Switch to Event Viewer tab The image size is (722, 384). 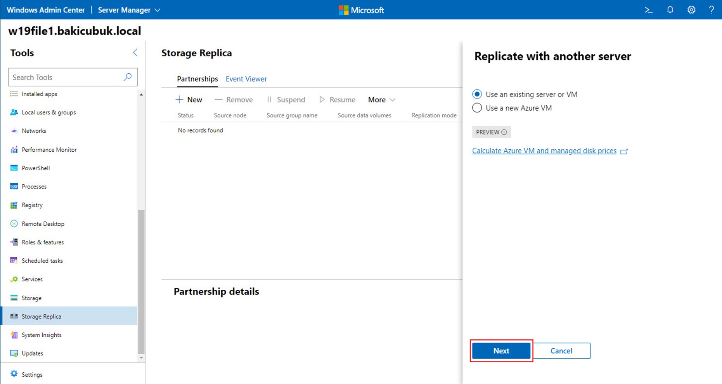pos(246,79)
